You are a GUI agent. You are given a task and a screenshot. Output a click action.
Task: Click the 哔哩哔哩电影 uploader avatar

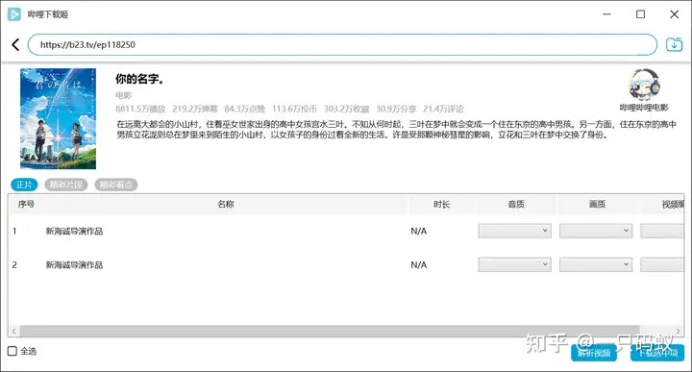(x=644, y=85)
